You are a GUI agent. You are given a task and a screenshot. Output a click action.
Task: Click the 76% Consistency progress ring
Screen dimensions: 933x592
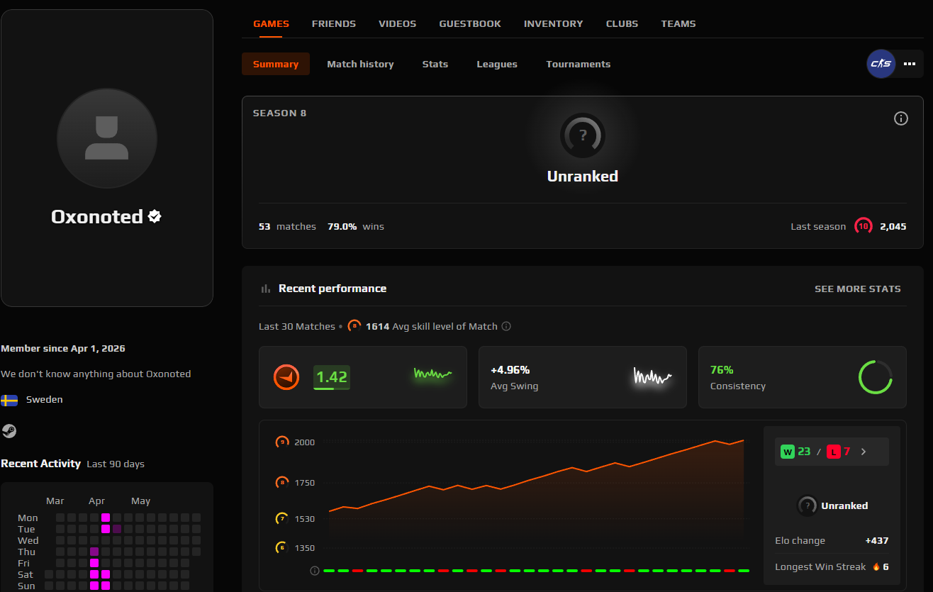(876, 377)
